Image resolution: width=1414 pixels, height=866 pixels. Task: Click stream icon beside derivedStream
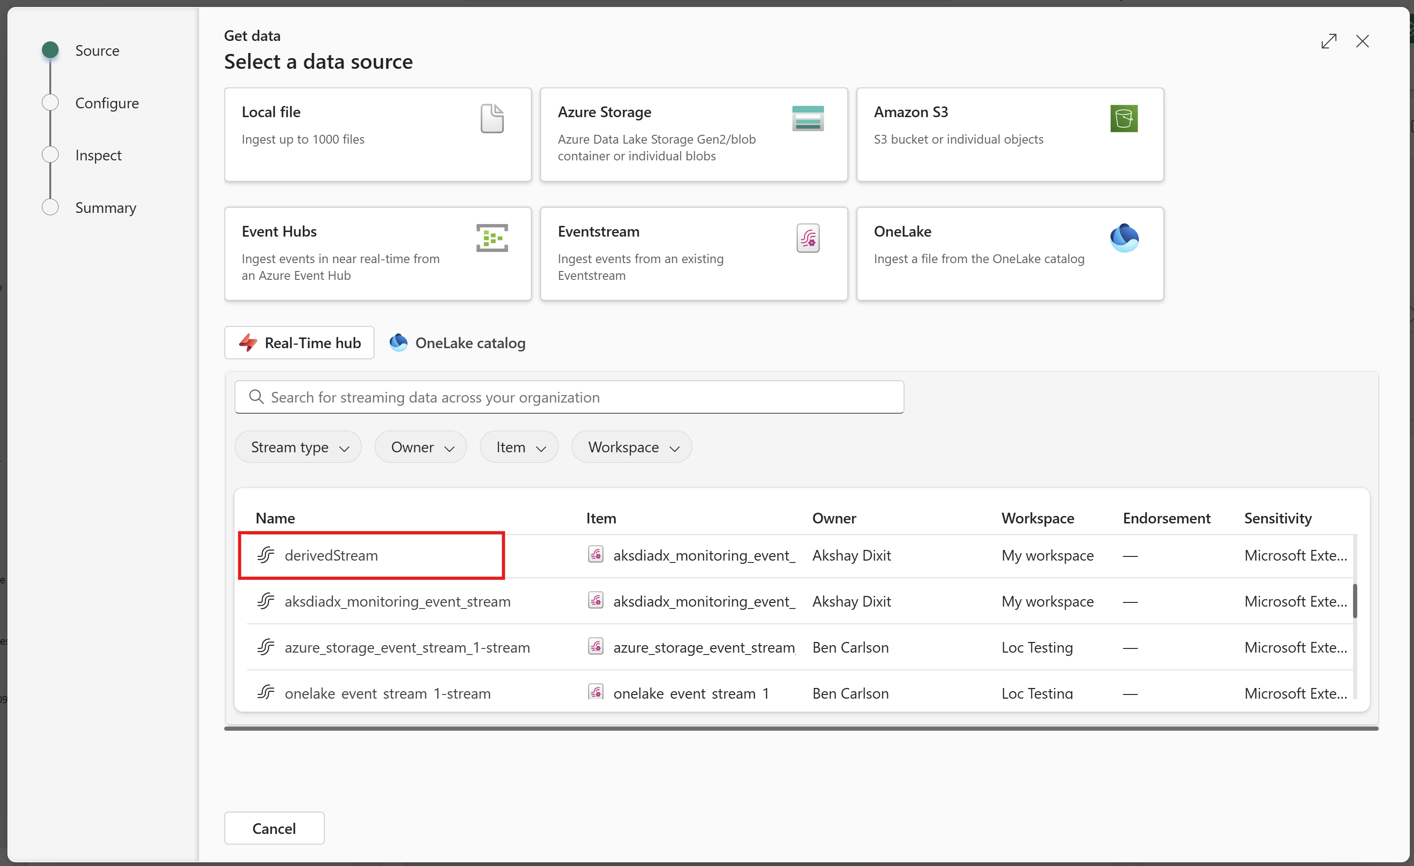point(266,555)
